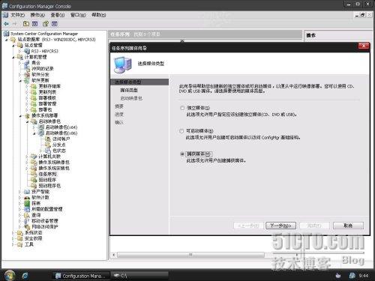Open the 查看 menu

pyautogui.click(x=58, y=15)
